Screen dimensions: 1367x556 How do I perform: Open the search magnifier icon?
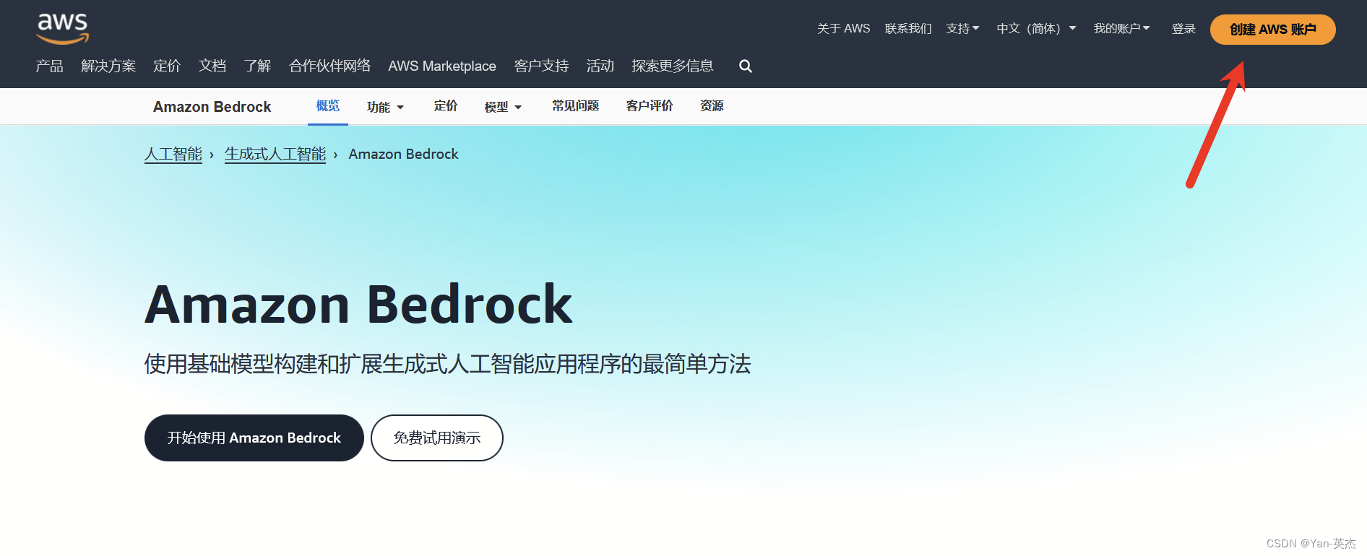click(746, 66)
